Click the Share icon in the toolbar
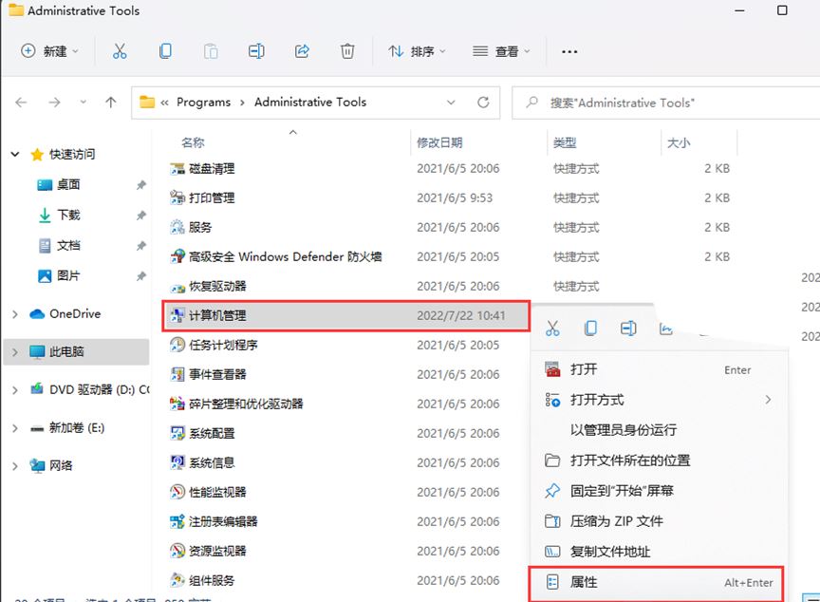 [302, 51]
